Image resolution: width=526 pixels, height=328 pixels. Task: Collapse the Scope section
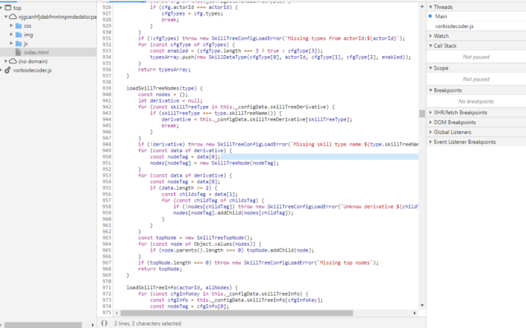[x=431, y=68]
